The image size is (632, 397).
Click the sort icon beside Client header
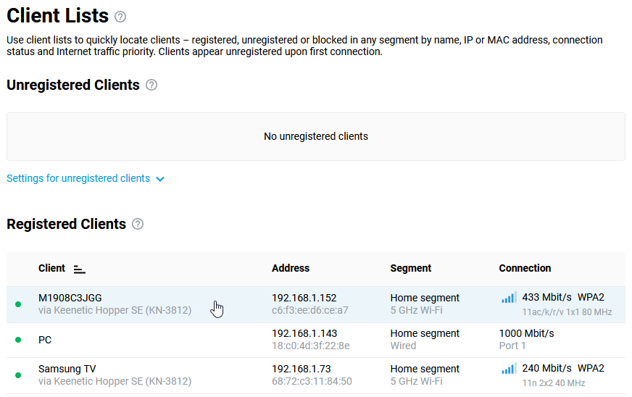(80, 269)
